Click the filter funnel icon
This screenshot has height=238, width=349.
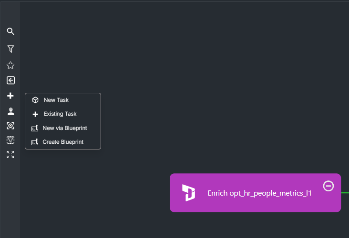coord(10,49)
